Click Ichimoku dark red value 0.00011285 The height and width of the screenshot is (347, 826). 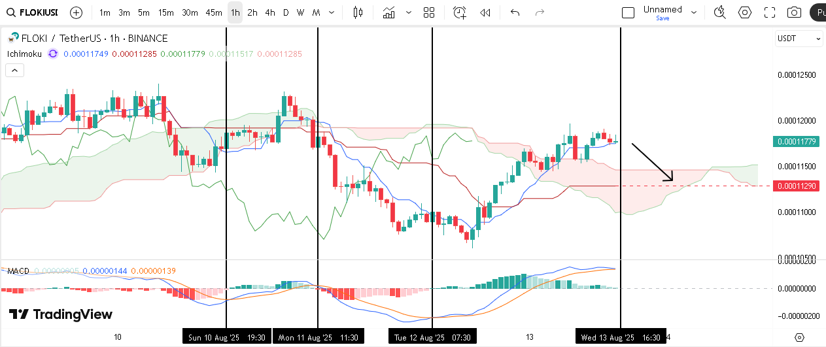(x=134, y=54)
